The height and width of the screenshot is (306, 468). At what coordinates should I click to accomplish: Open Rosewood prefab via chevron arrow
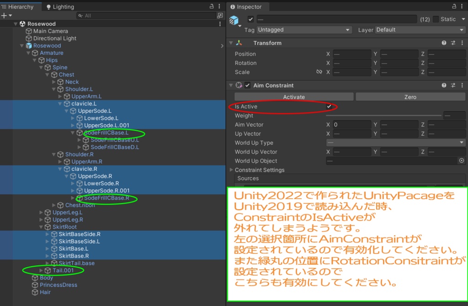[x=222, y=46]
